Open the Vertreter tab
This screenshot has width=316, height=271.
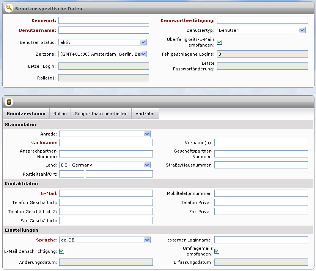tap(145, 114)
